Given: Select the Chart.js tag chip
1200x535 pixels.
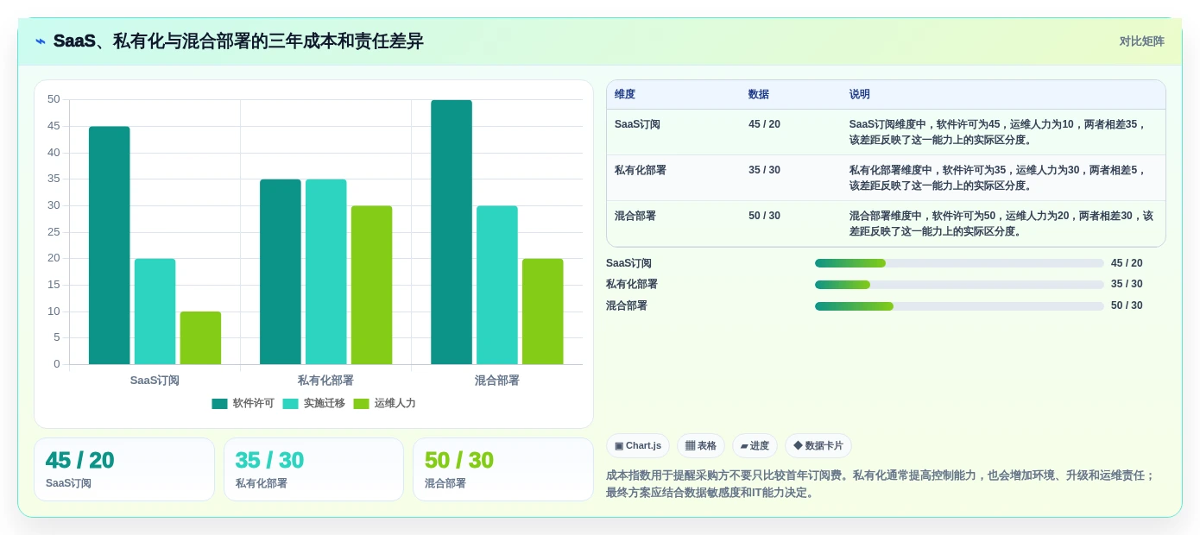Looking at the screenshot, I should pos(638,445).
